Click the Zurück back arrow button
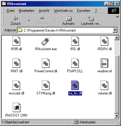 (x=16, y=21)
